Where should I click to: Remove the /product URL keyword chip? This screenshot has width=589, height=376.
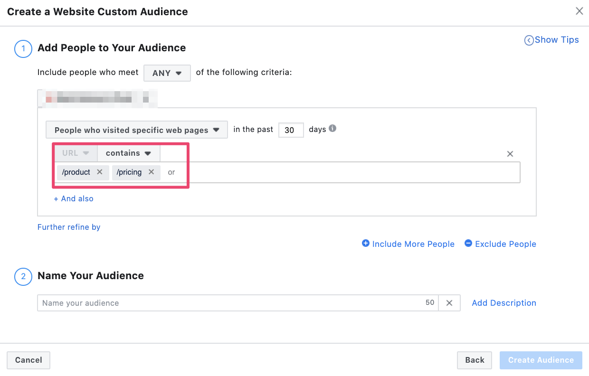[x=99, y=172]
